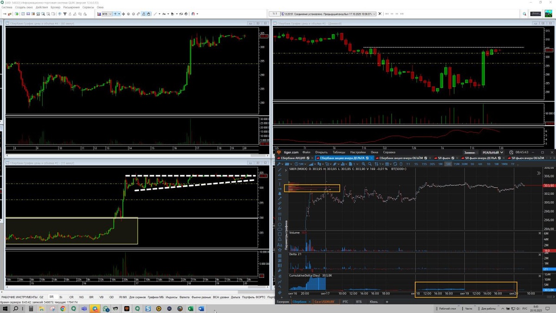Click the refresh icon in tiger.com toolbar
Image resolution: width=556 pixels, height=313 pixels.
tap(395, 164)
